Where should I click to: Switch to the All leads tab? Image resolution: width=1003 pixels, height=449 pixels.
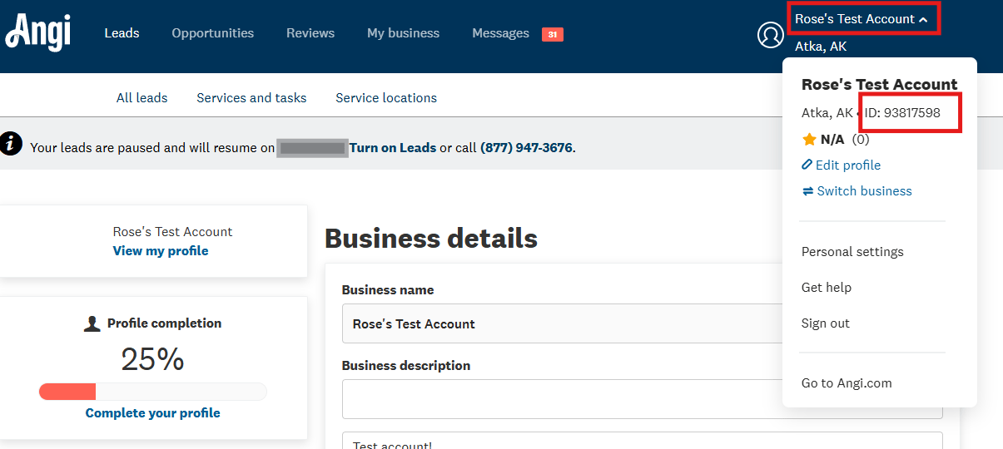[142, 98]
